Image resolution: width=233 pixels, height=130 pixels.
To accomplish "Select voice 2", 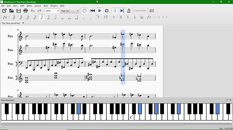I will tap(159, 17).
